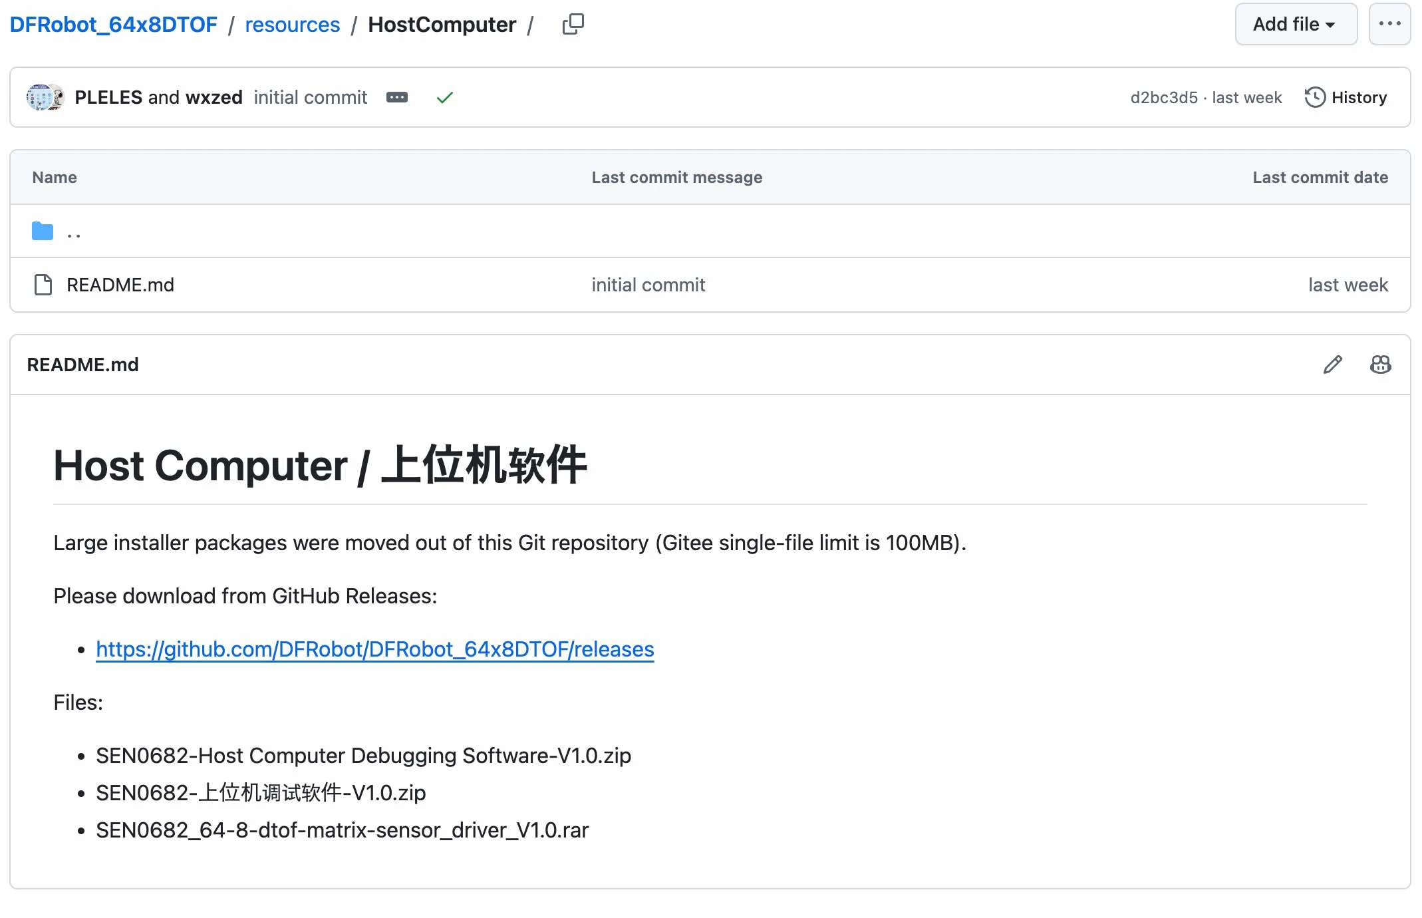Click the README.md panel heading
This screenshot has width=1422, height=918.
[83, 365]
